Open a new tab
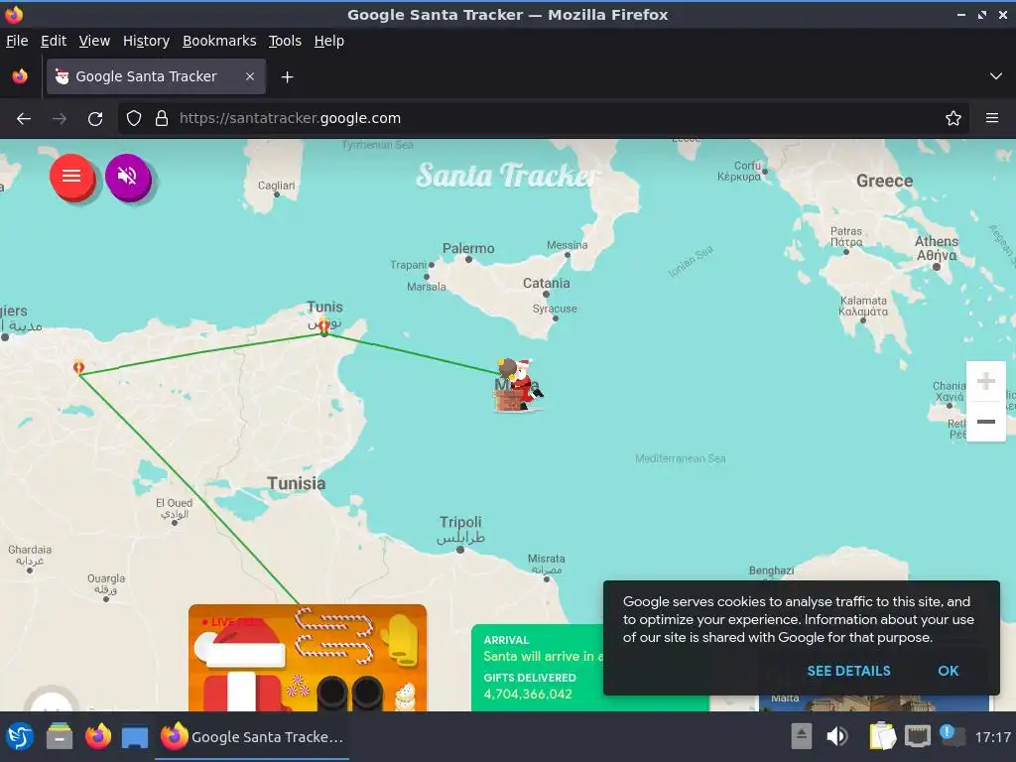This screenshot has width=1016, height=762. 287,77
